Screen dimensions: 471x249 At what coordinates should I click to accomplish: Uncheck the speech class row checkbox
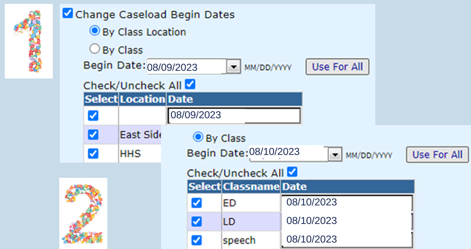point(197,240)
